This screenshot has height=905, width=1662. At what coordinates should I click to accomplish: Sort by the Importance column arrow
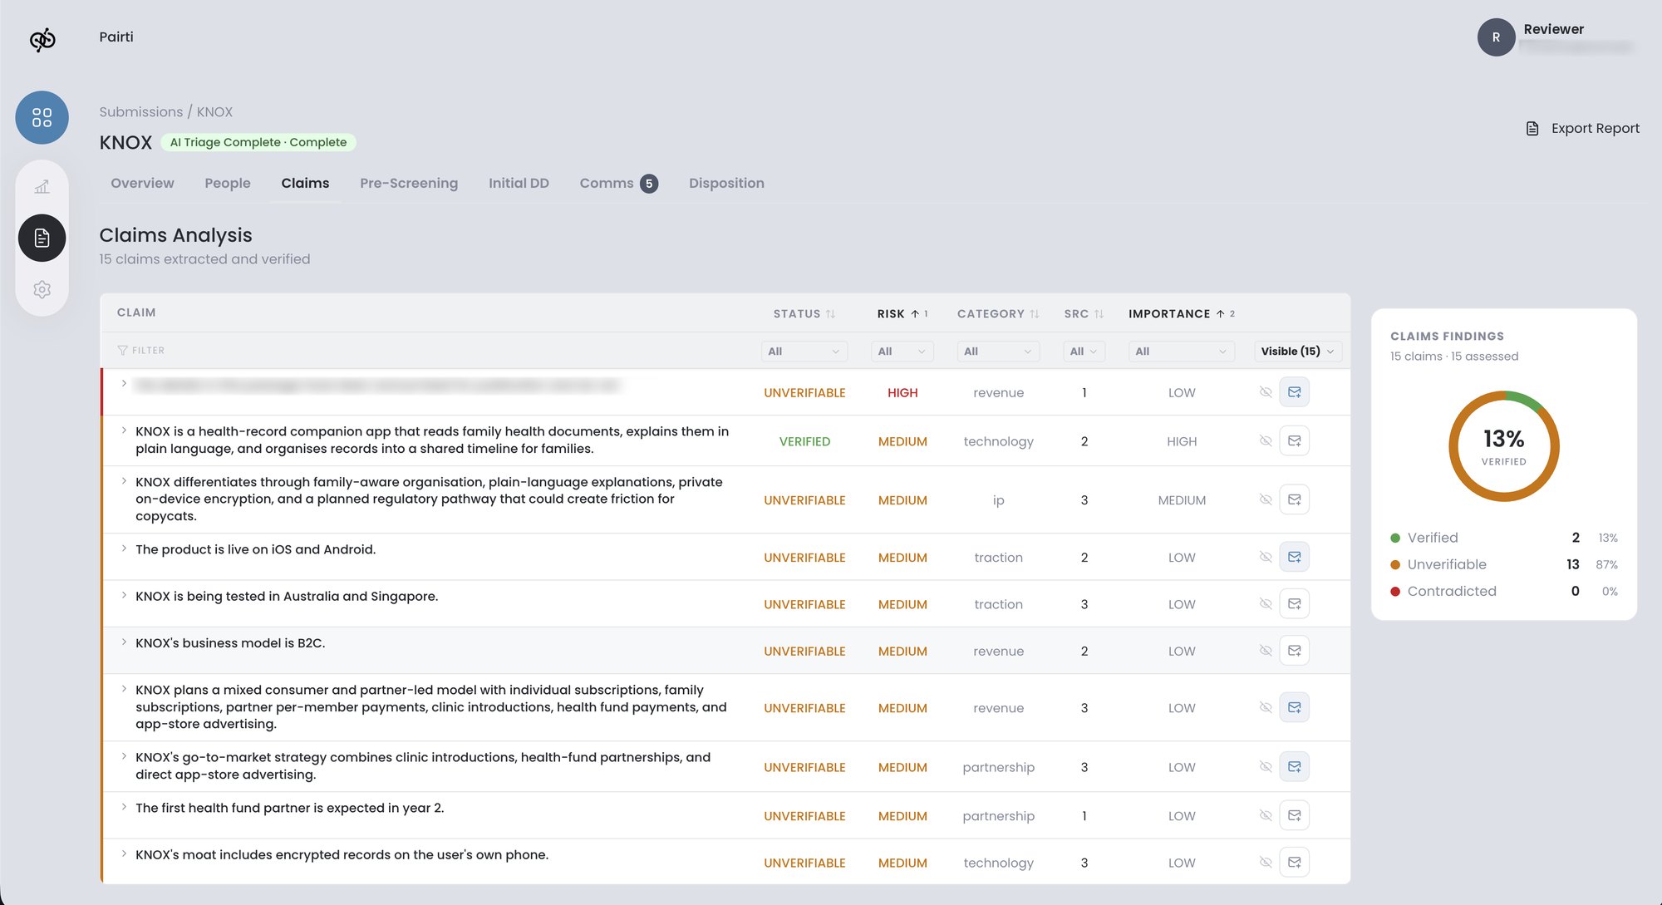click(x=1221, y=314)
